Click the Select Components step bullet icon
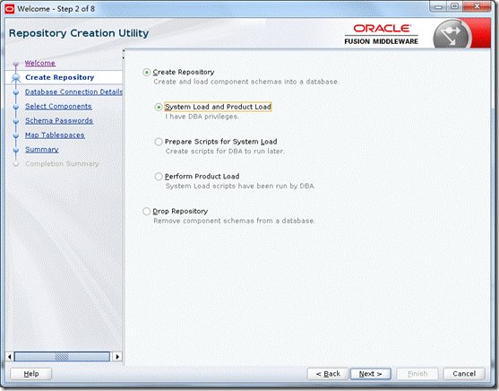This screenshot has width=499, height=391. pyautogui.click(x=16, y=107)
